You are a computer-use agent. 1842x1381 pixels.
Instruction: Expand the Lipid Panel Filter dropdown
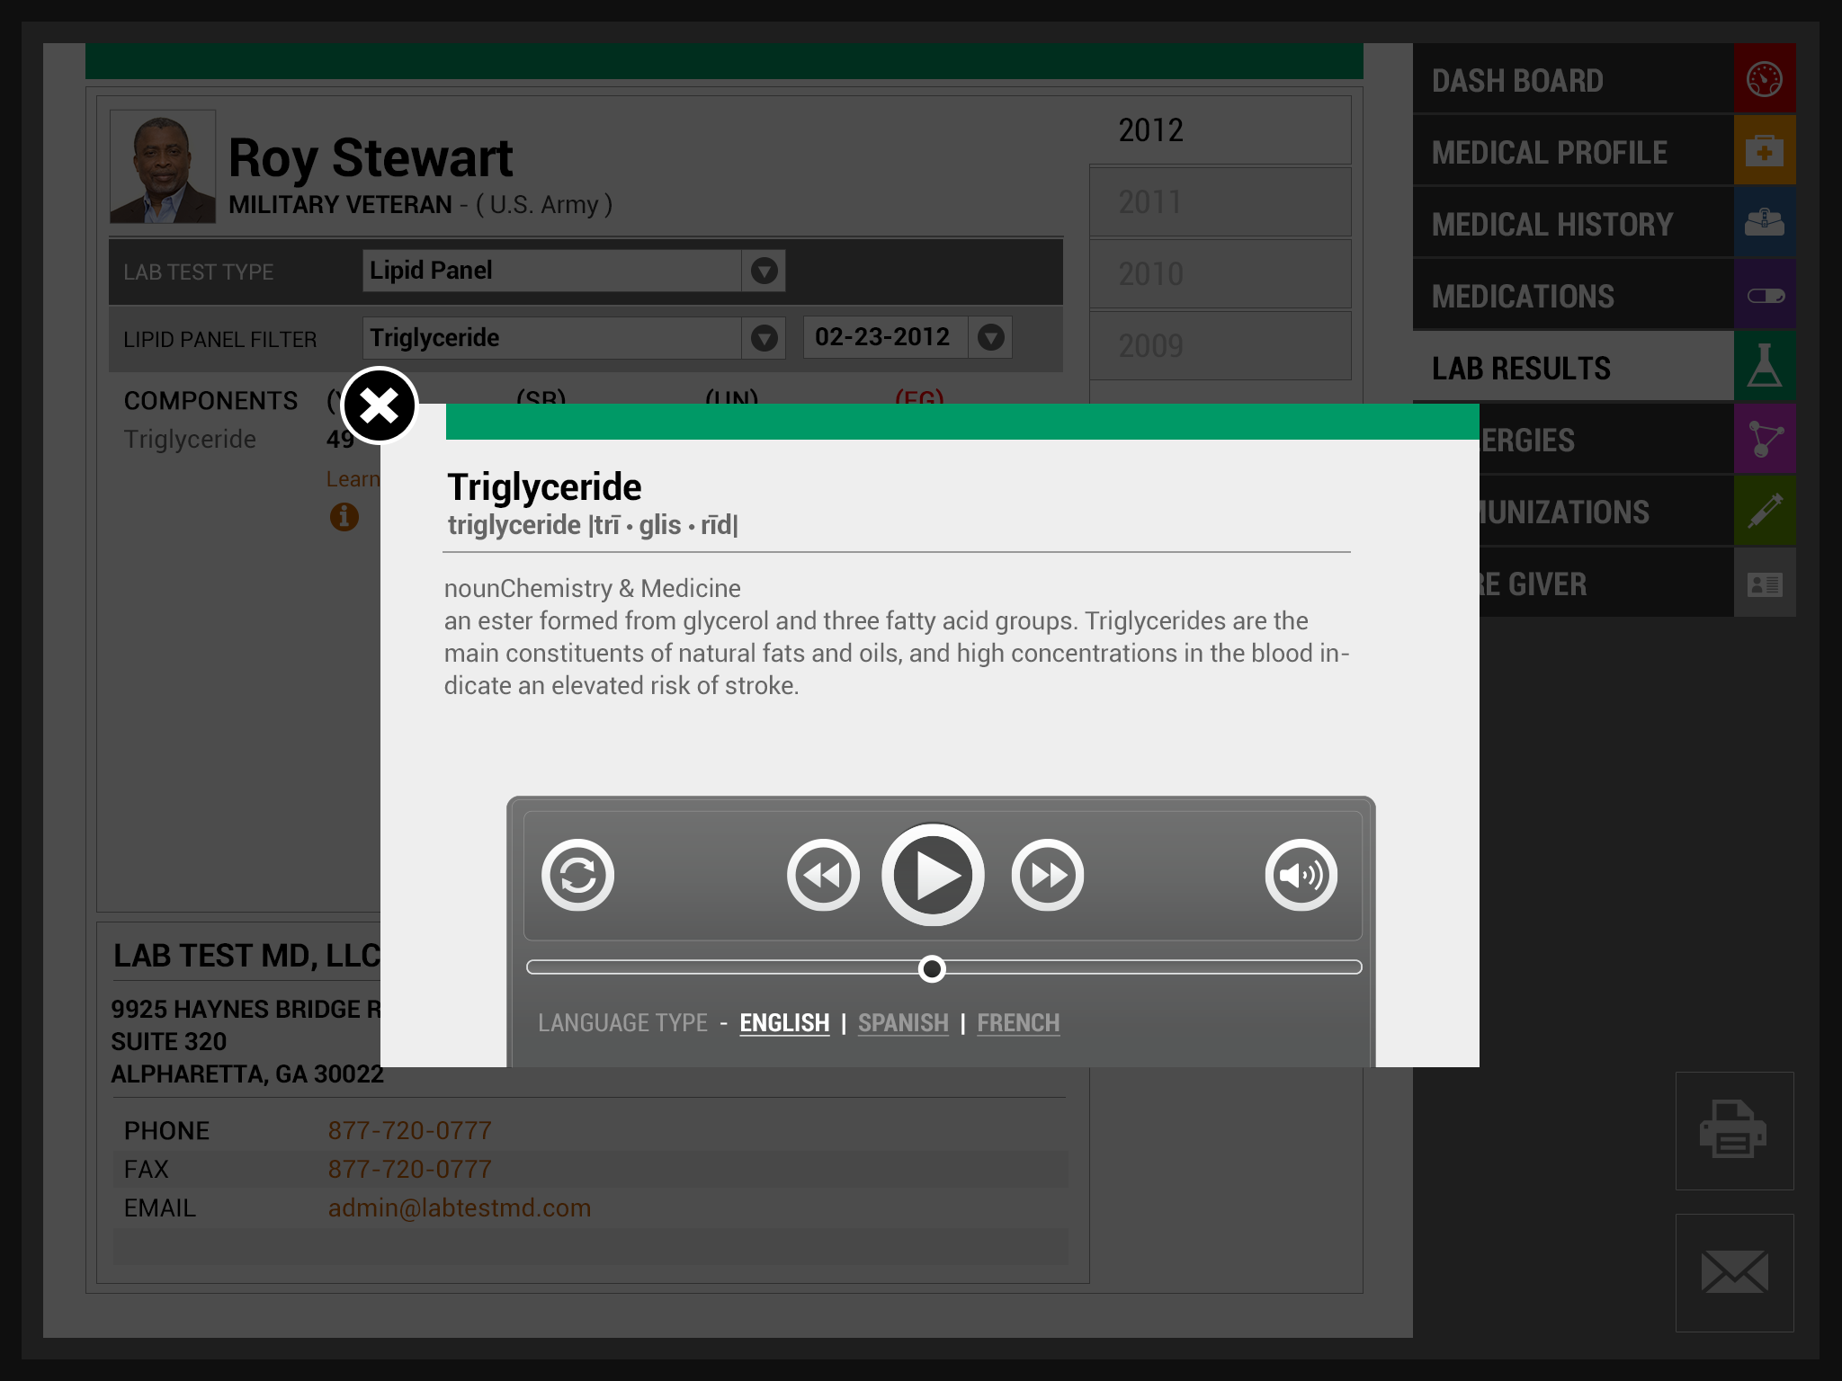tap(764, 338)
